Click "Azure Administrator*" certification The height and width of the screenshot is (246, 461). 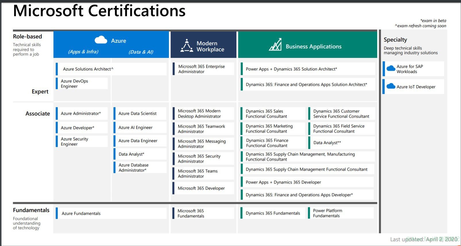[x=82, y=113]
